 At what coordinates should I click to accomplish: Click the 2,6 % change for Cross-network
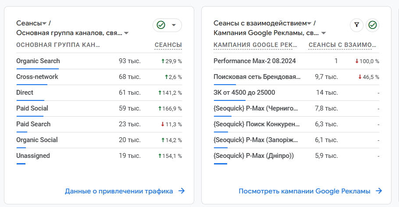[173, 77]
